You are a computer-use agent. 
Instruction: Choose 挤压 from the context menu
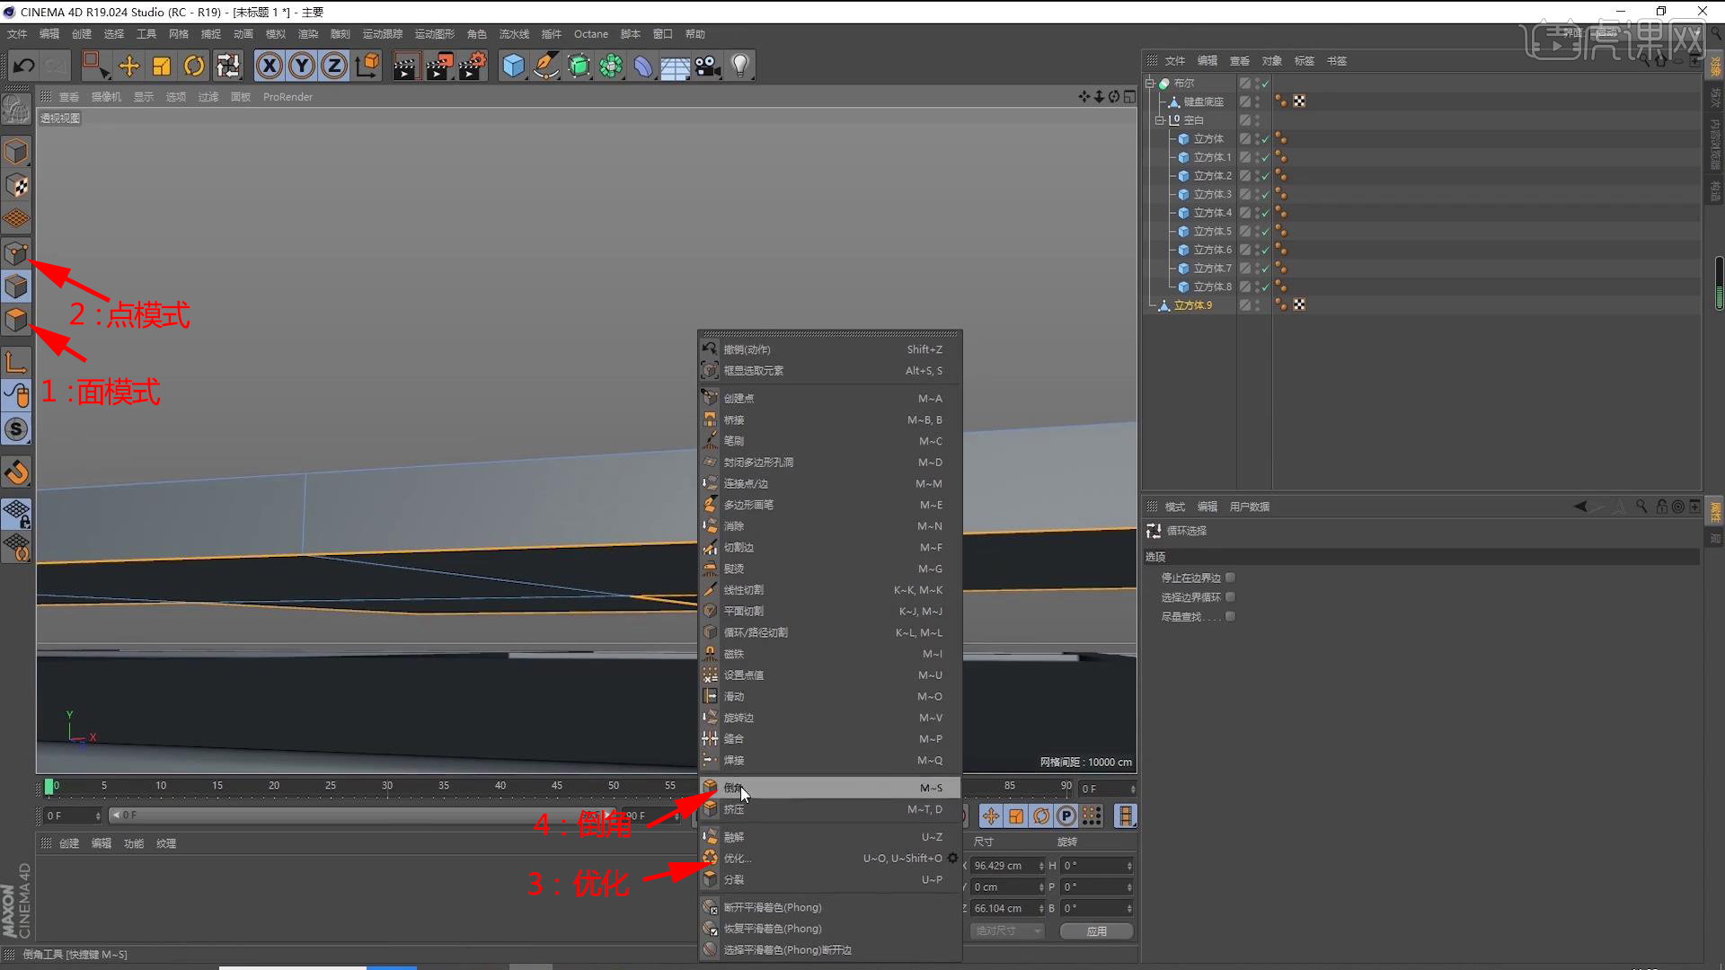coord(734,809)
